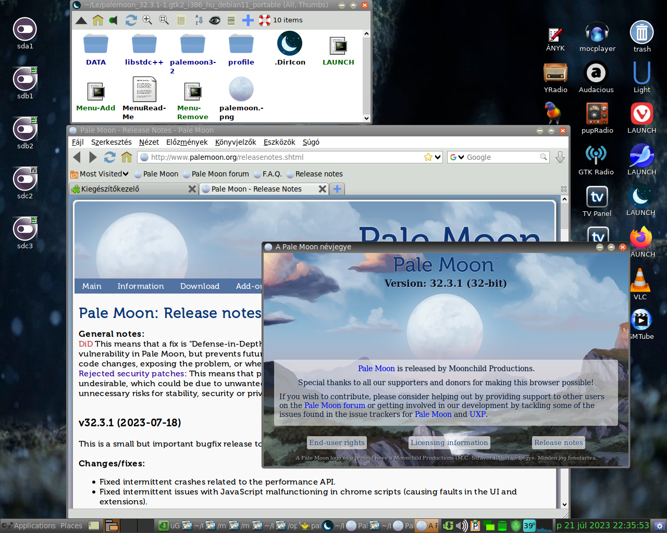
Task: Launch YRadio from desktop
Action: point(555,78)
